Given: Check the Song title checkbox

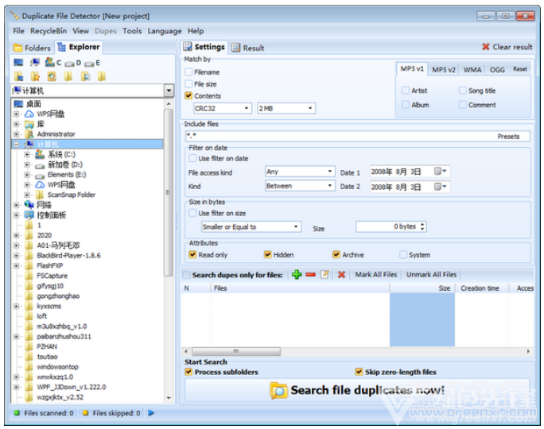Looking at the screenshot, I should coord(462,91).
